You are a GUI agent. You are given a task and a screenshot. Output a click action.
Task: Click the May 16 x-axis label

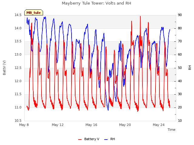[91, 125]
